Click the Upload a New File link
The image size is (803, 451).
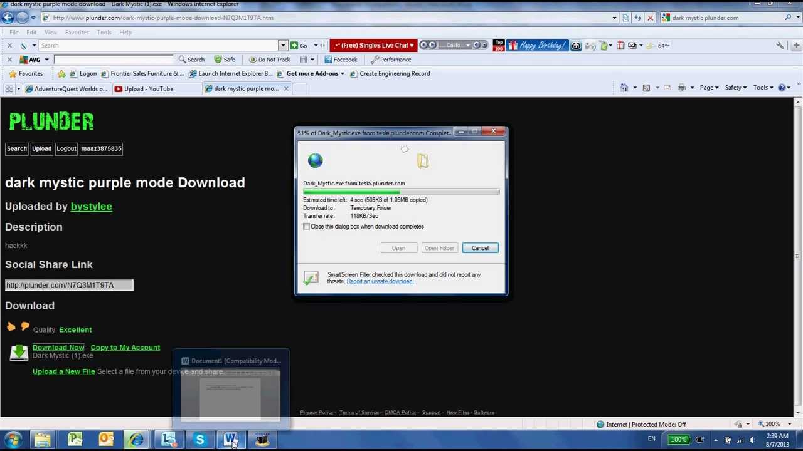tap(64, 371)
